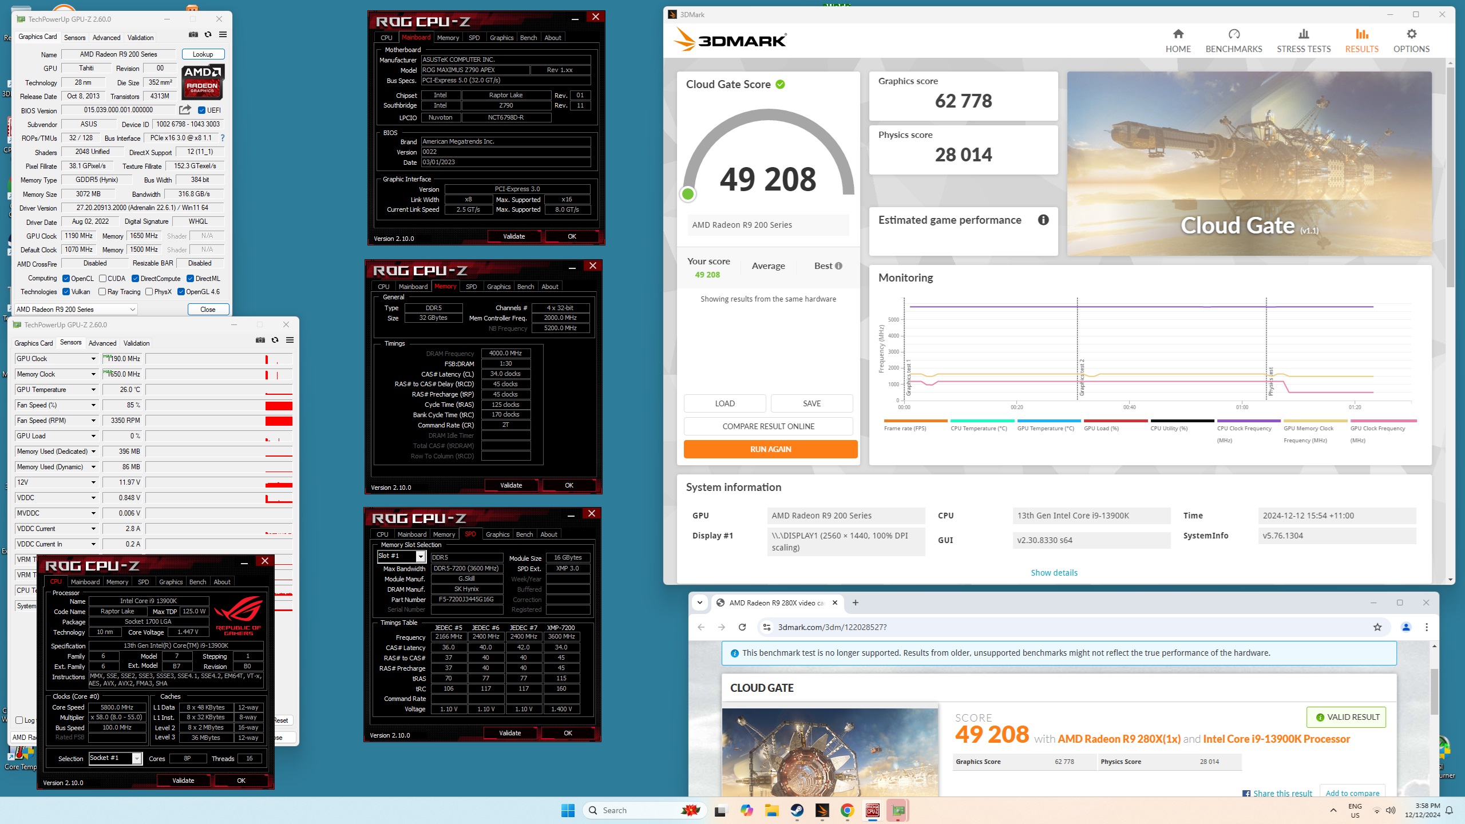
Task: Open Chrome tab search chevron
Action: (x=700, y=603)
